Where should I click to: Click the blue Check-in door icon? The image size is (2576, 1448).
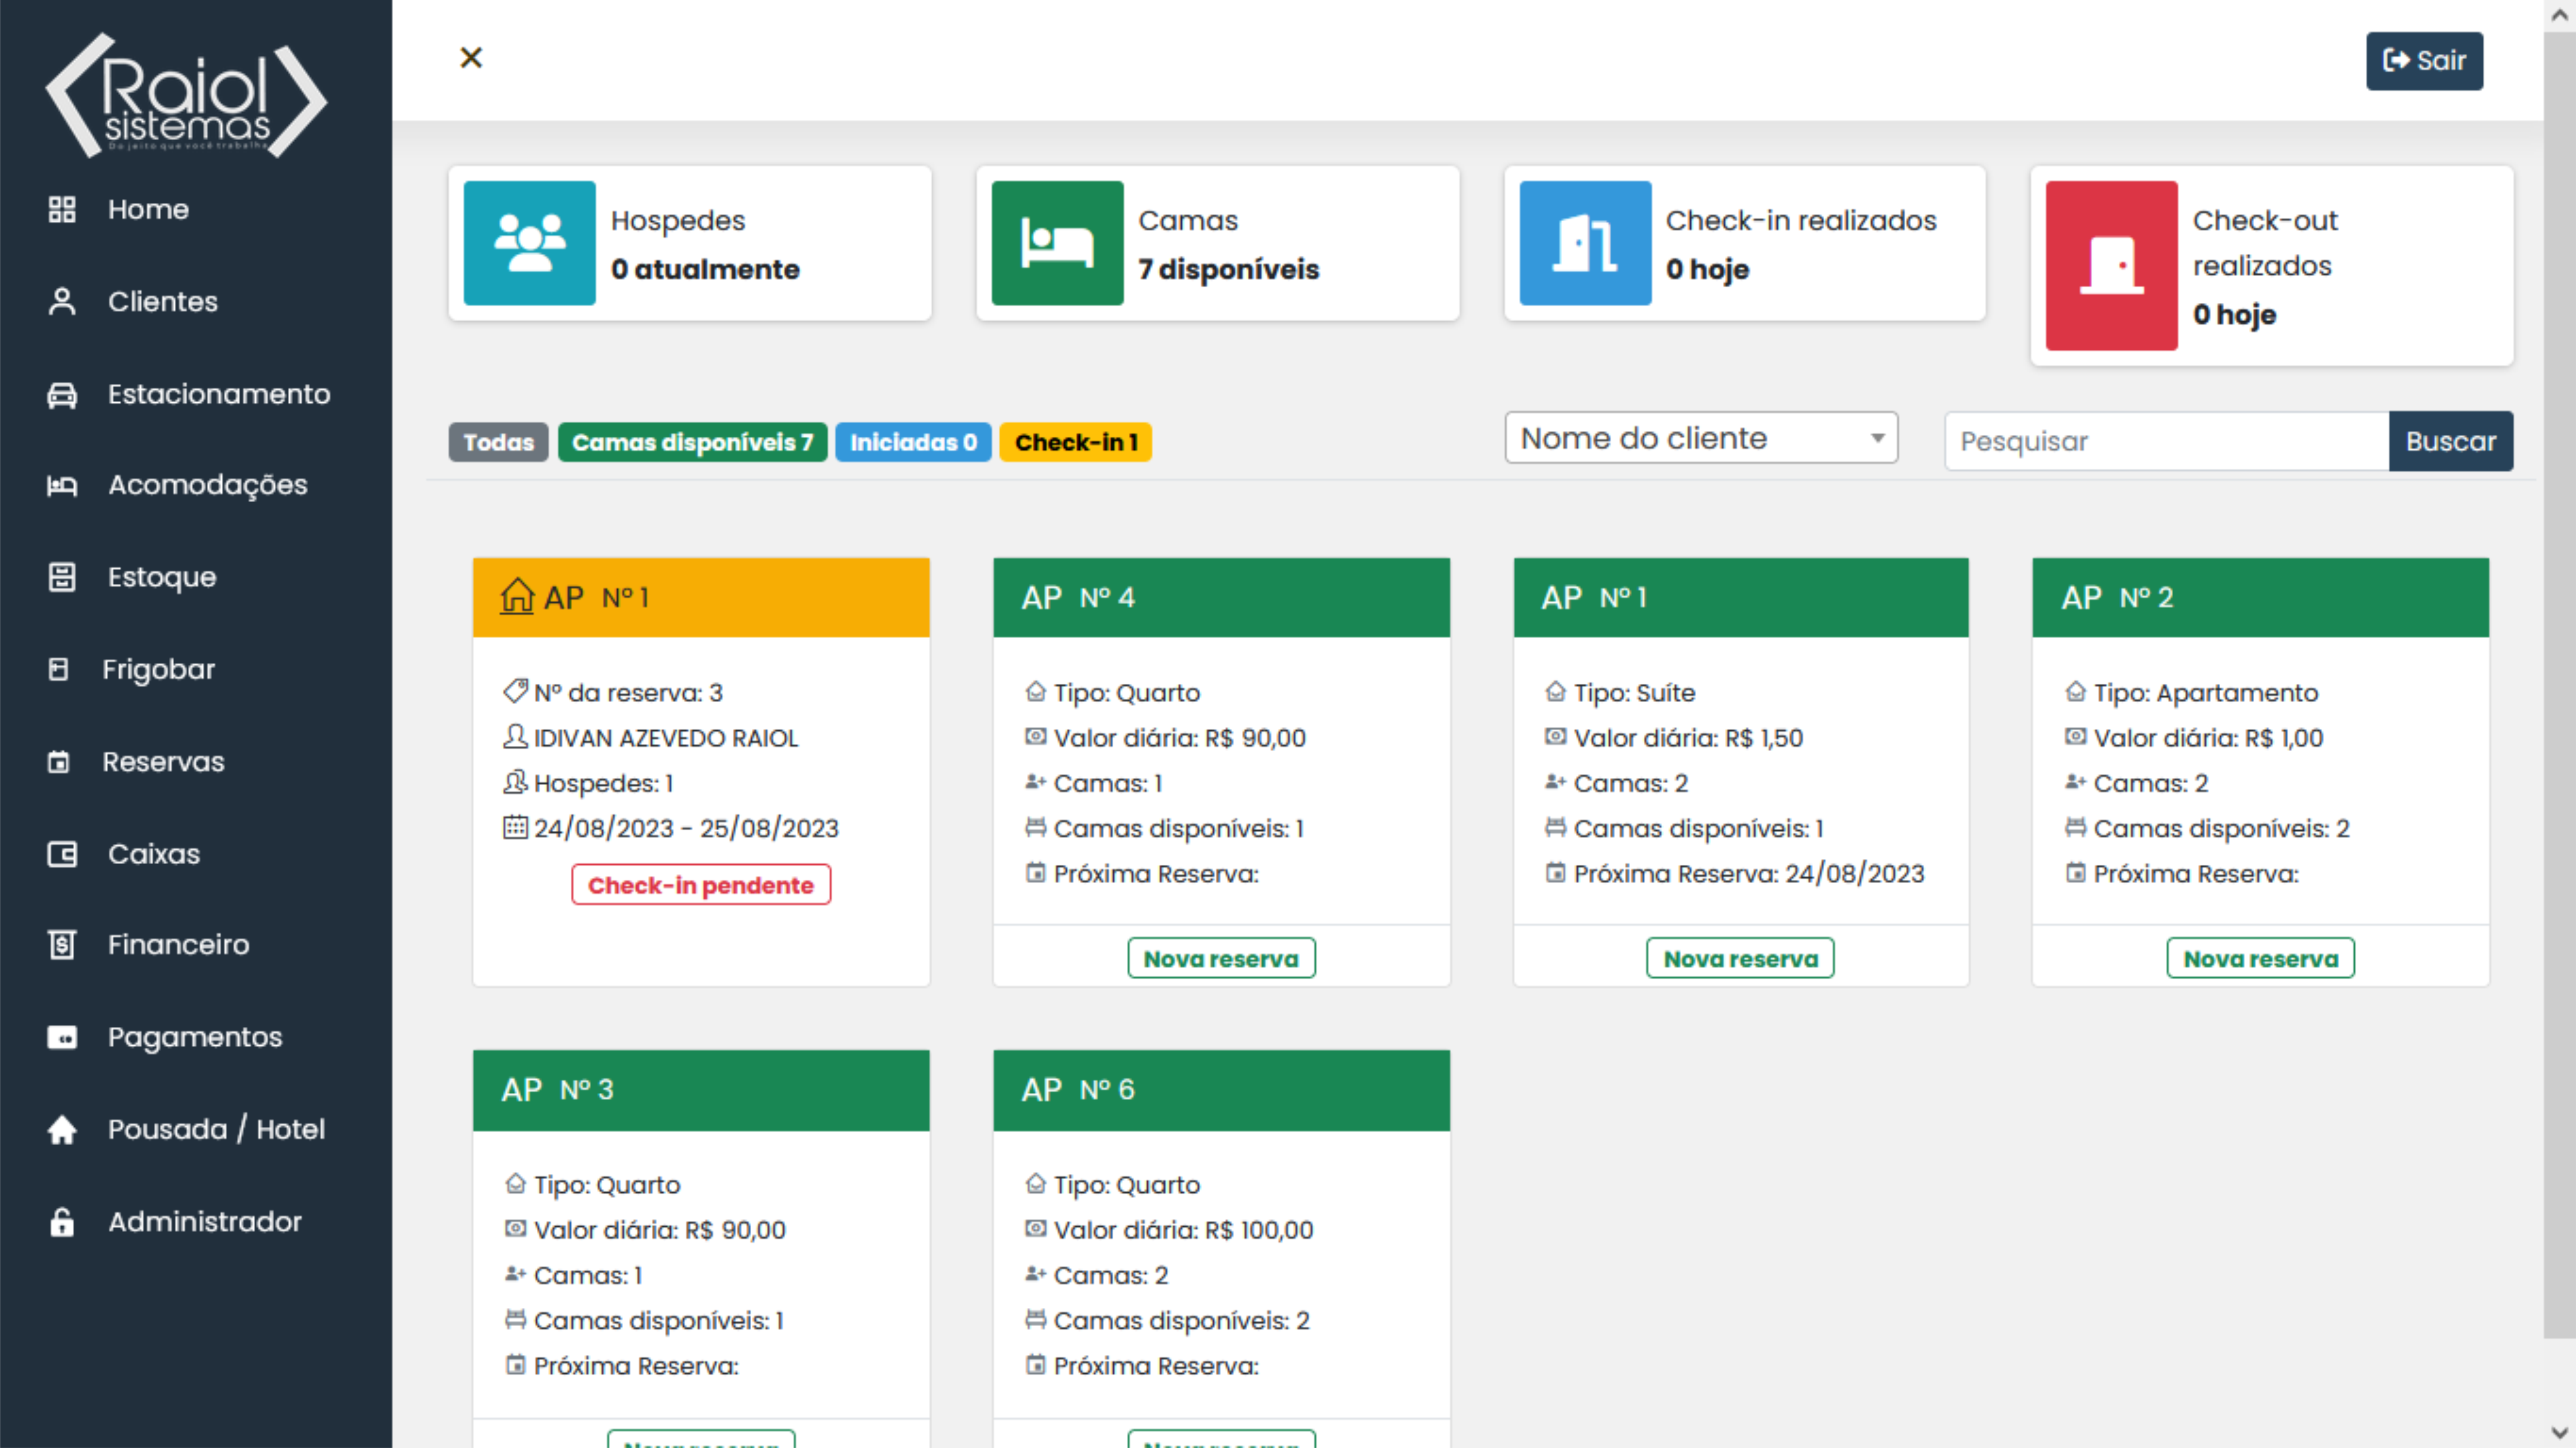point(1586,243)
